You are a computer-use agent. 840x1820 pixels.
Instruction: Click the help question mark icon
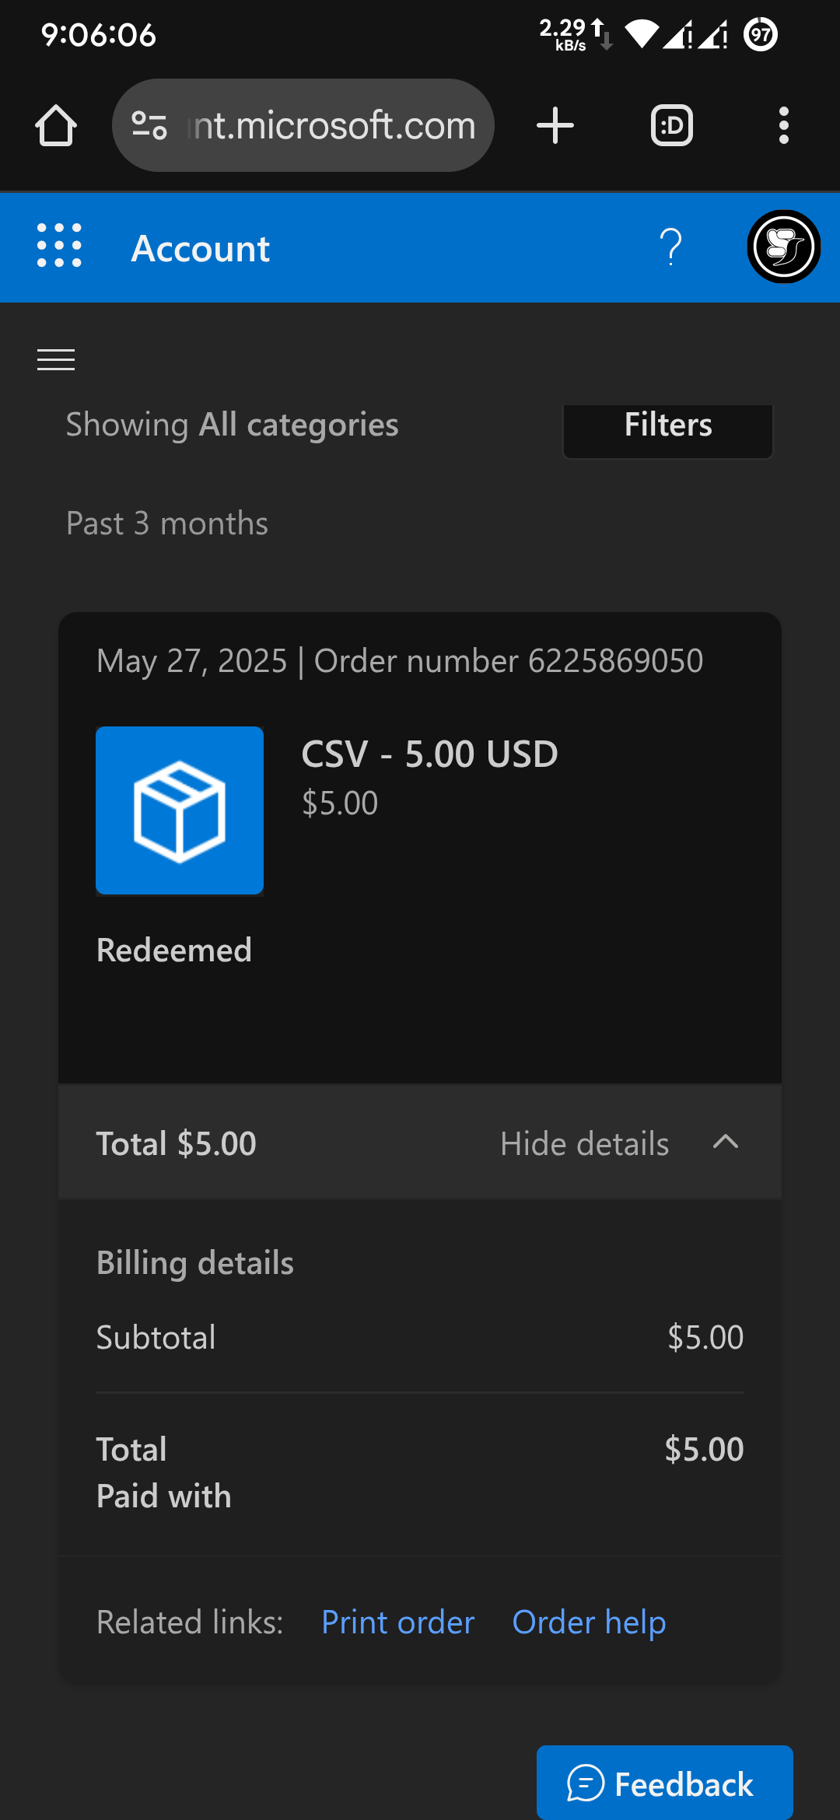point(670,247)
